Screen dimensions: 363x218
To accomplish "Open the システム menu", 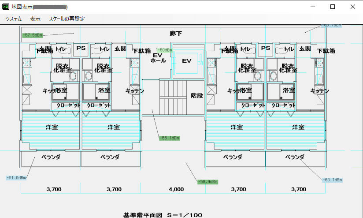I will [x=14, y=19].
